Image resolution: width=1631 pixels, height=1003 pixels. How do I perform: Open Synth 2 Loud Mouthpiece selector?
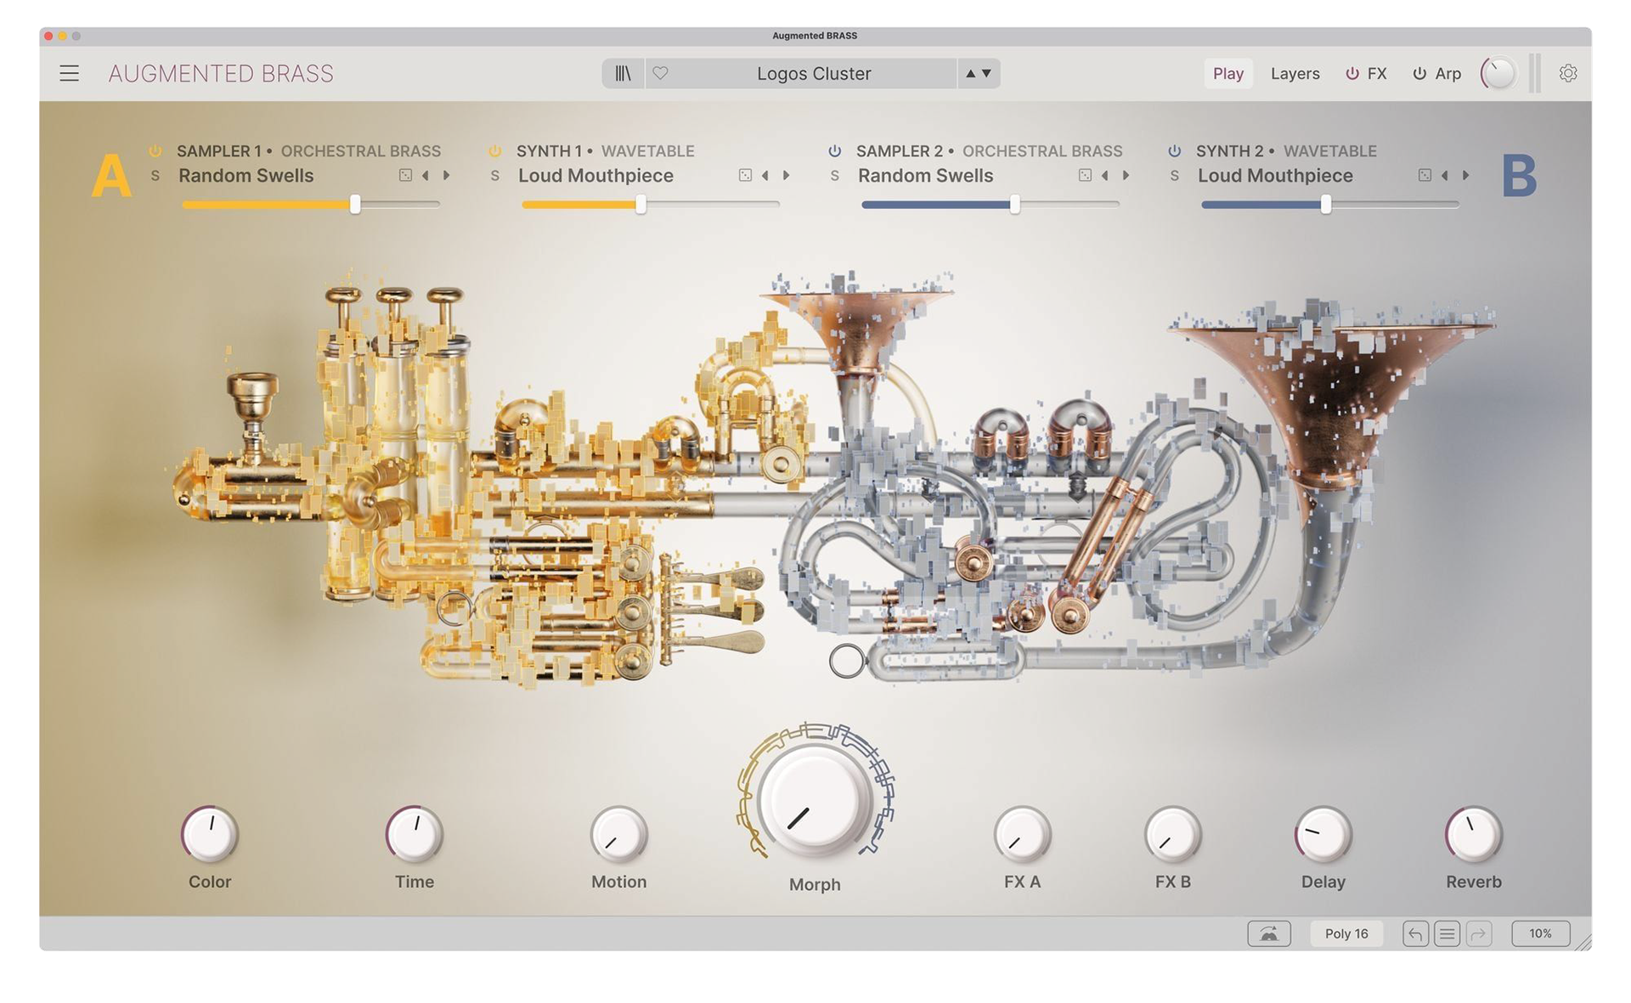pyautogui.click(x=1275, y=176)
